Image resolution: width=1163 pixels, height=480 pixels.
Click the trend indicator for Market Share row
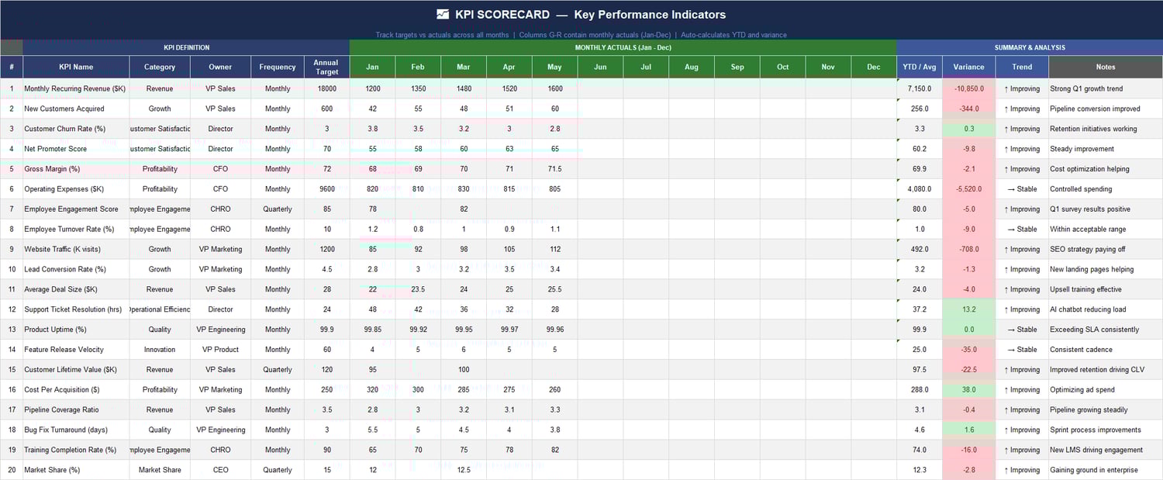click(x=1022, y=469)
